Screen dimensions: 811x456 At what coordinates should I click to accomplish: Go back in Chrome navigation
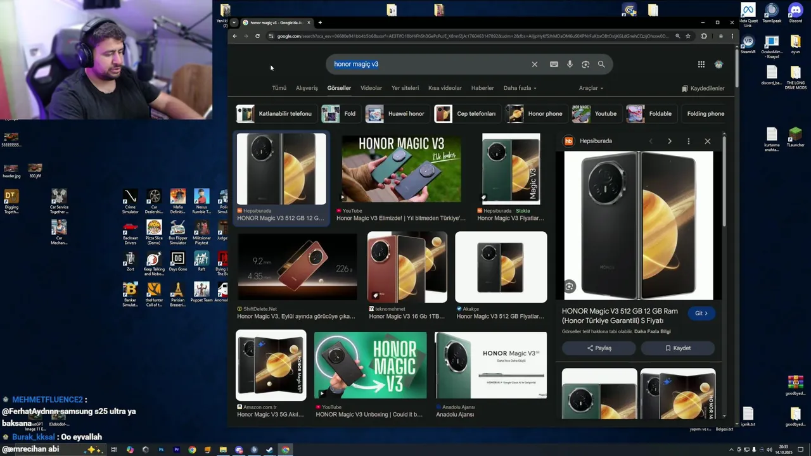point(234,36)
